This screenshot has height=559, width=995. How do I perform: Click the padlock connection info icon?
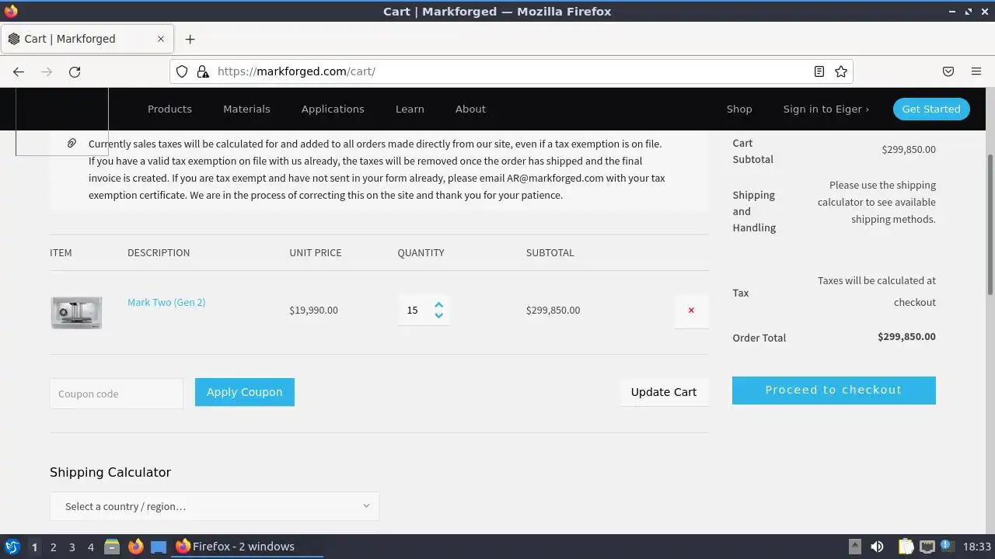[203, 71]
